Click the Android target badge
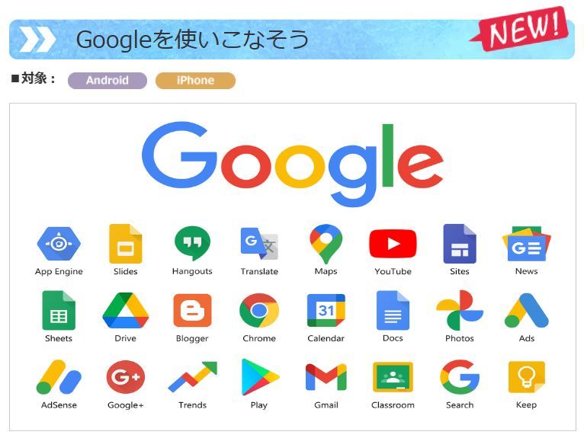 (x=107, y=81)
